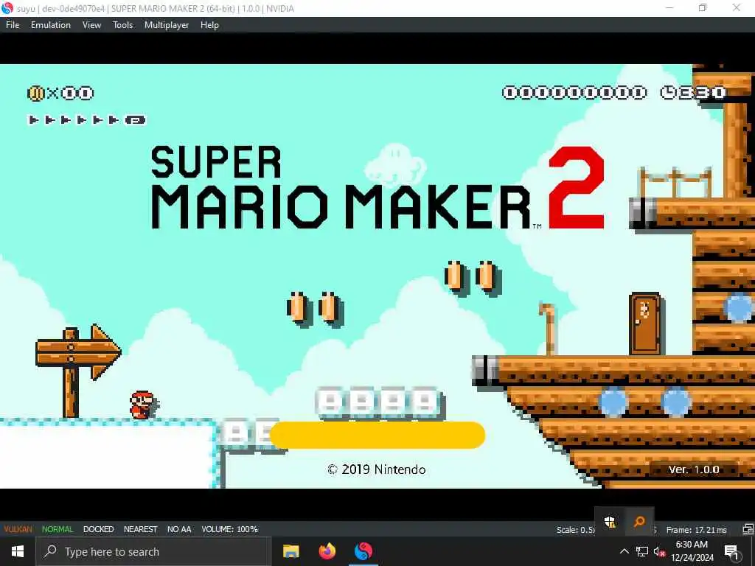Screen dimensions: 755x566
Task: Click the Windows Security shield tray icon
Action: [x=610, y=522]
